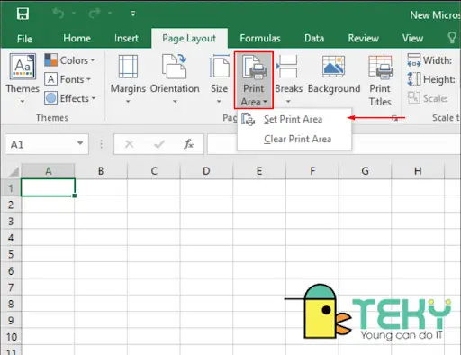Switch to the View tab
This screenshot has width=461, height=355.
pos(412,38)
